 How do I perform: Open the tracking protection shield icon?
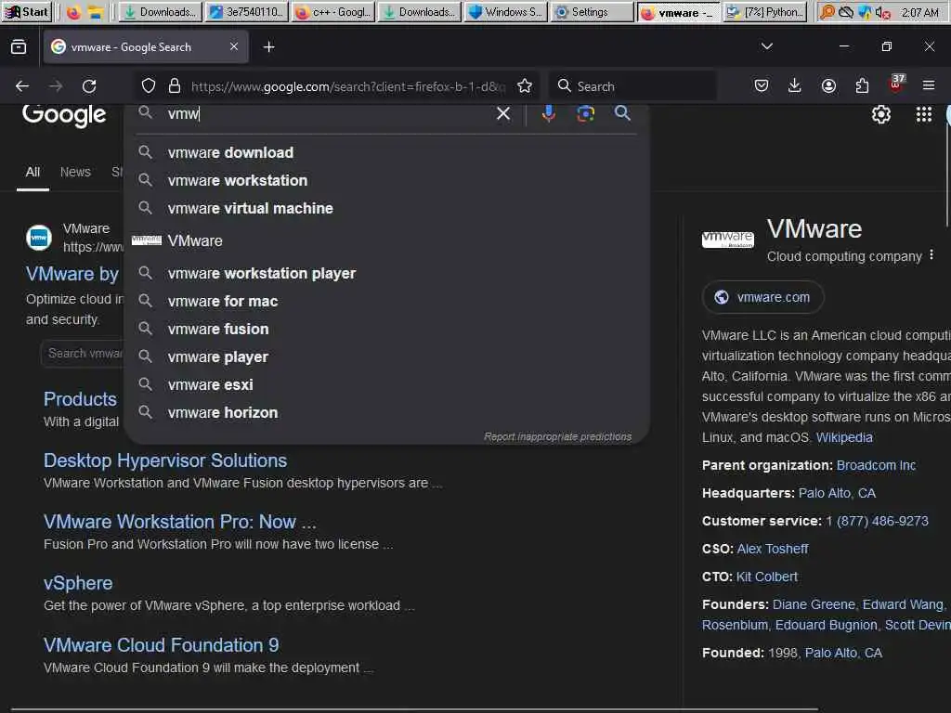click(149, 86)
